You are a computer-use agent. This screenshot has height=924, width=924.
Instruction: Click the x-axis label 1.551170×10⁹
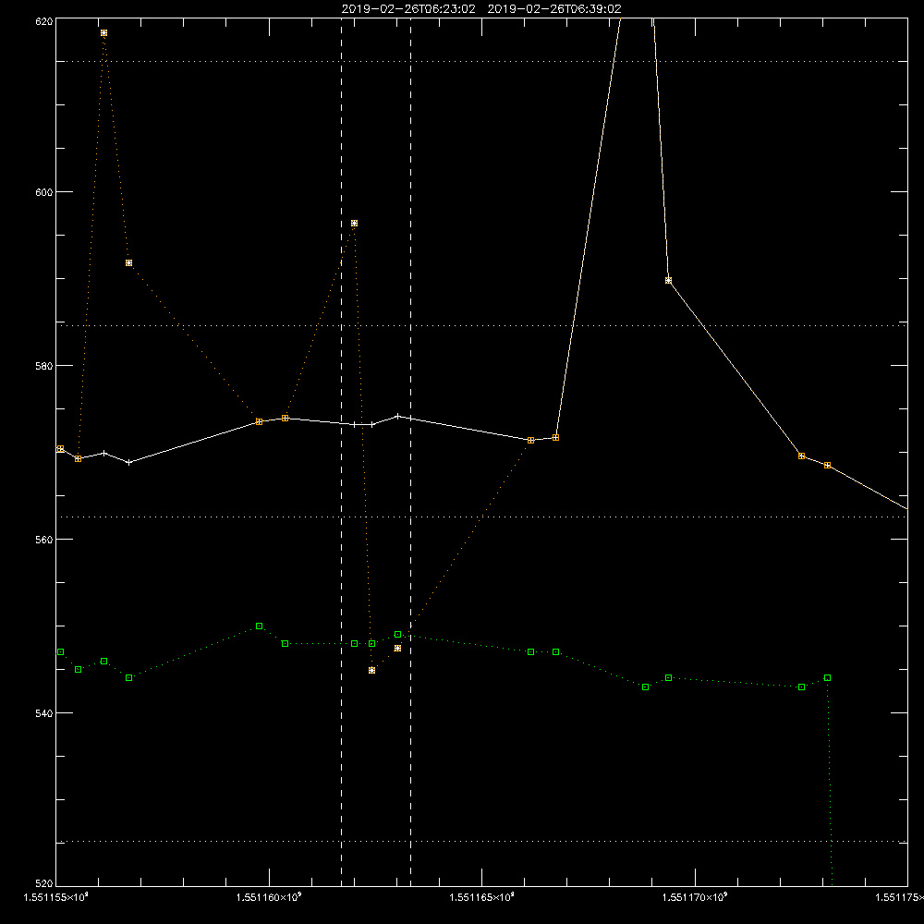coord(695,897)
